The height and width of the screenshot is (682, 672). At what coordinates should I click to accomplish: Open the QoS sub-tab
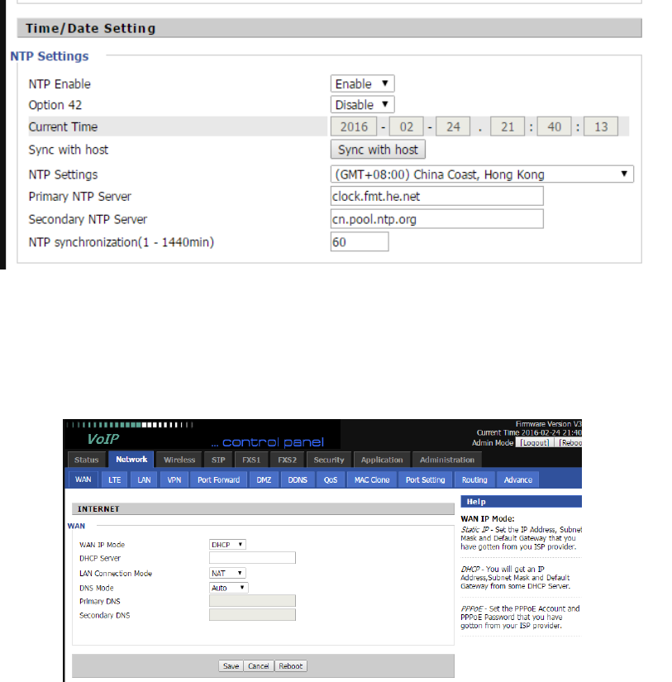click(x=331, y=479)
